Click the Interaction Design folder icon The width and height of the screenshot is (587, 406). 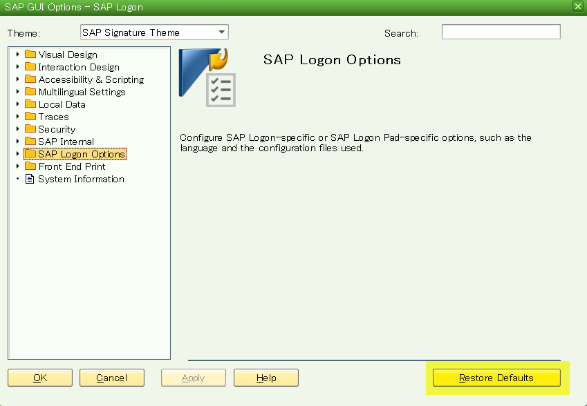[x=30, y=67]
